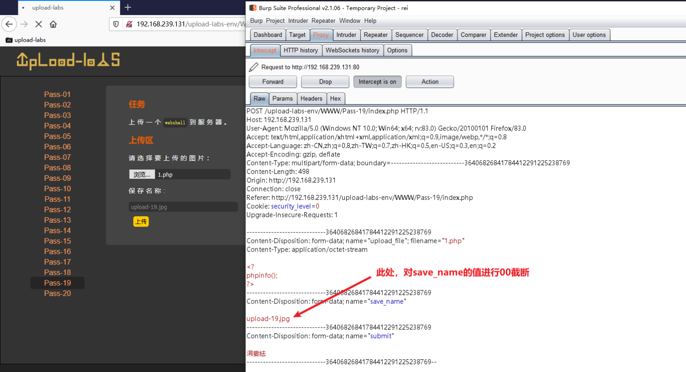
Task: Open the User options tab
Action: (589, 35)
